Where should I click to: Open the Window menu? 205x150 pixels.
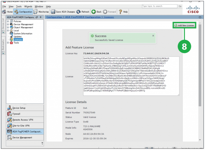(39, 6)
